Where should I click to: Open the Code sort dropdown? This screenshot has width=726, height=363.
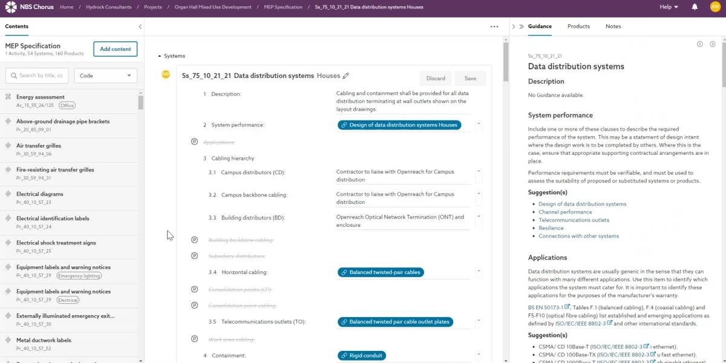coord(105,76)
